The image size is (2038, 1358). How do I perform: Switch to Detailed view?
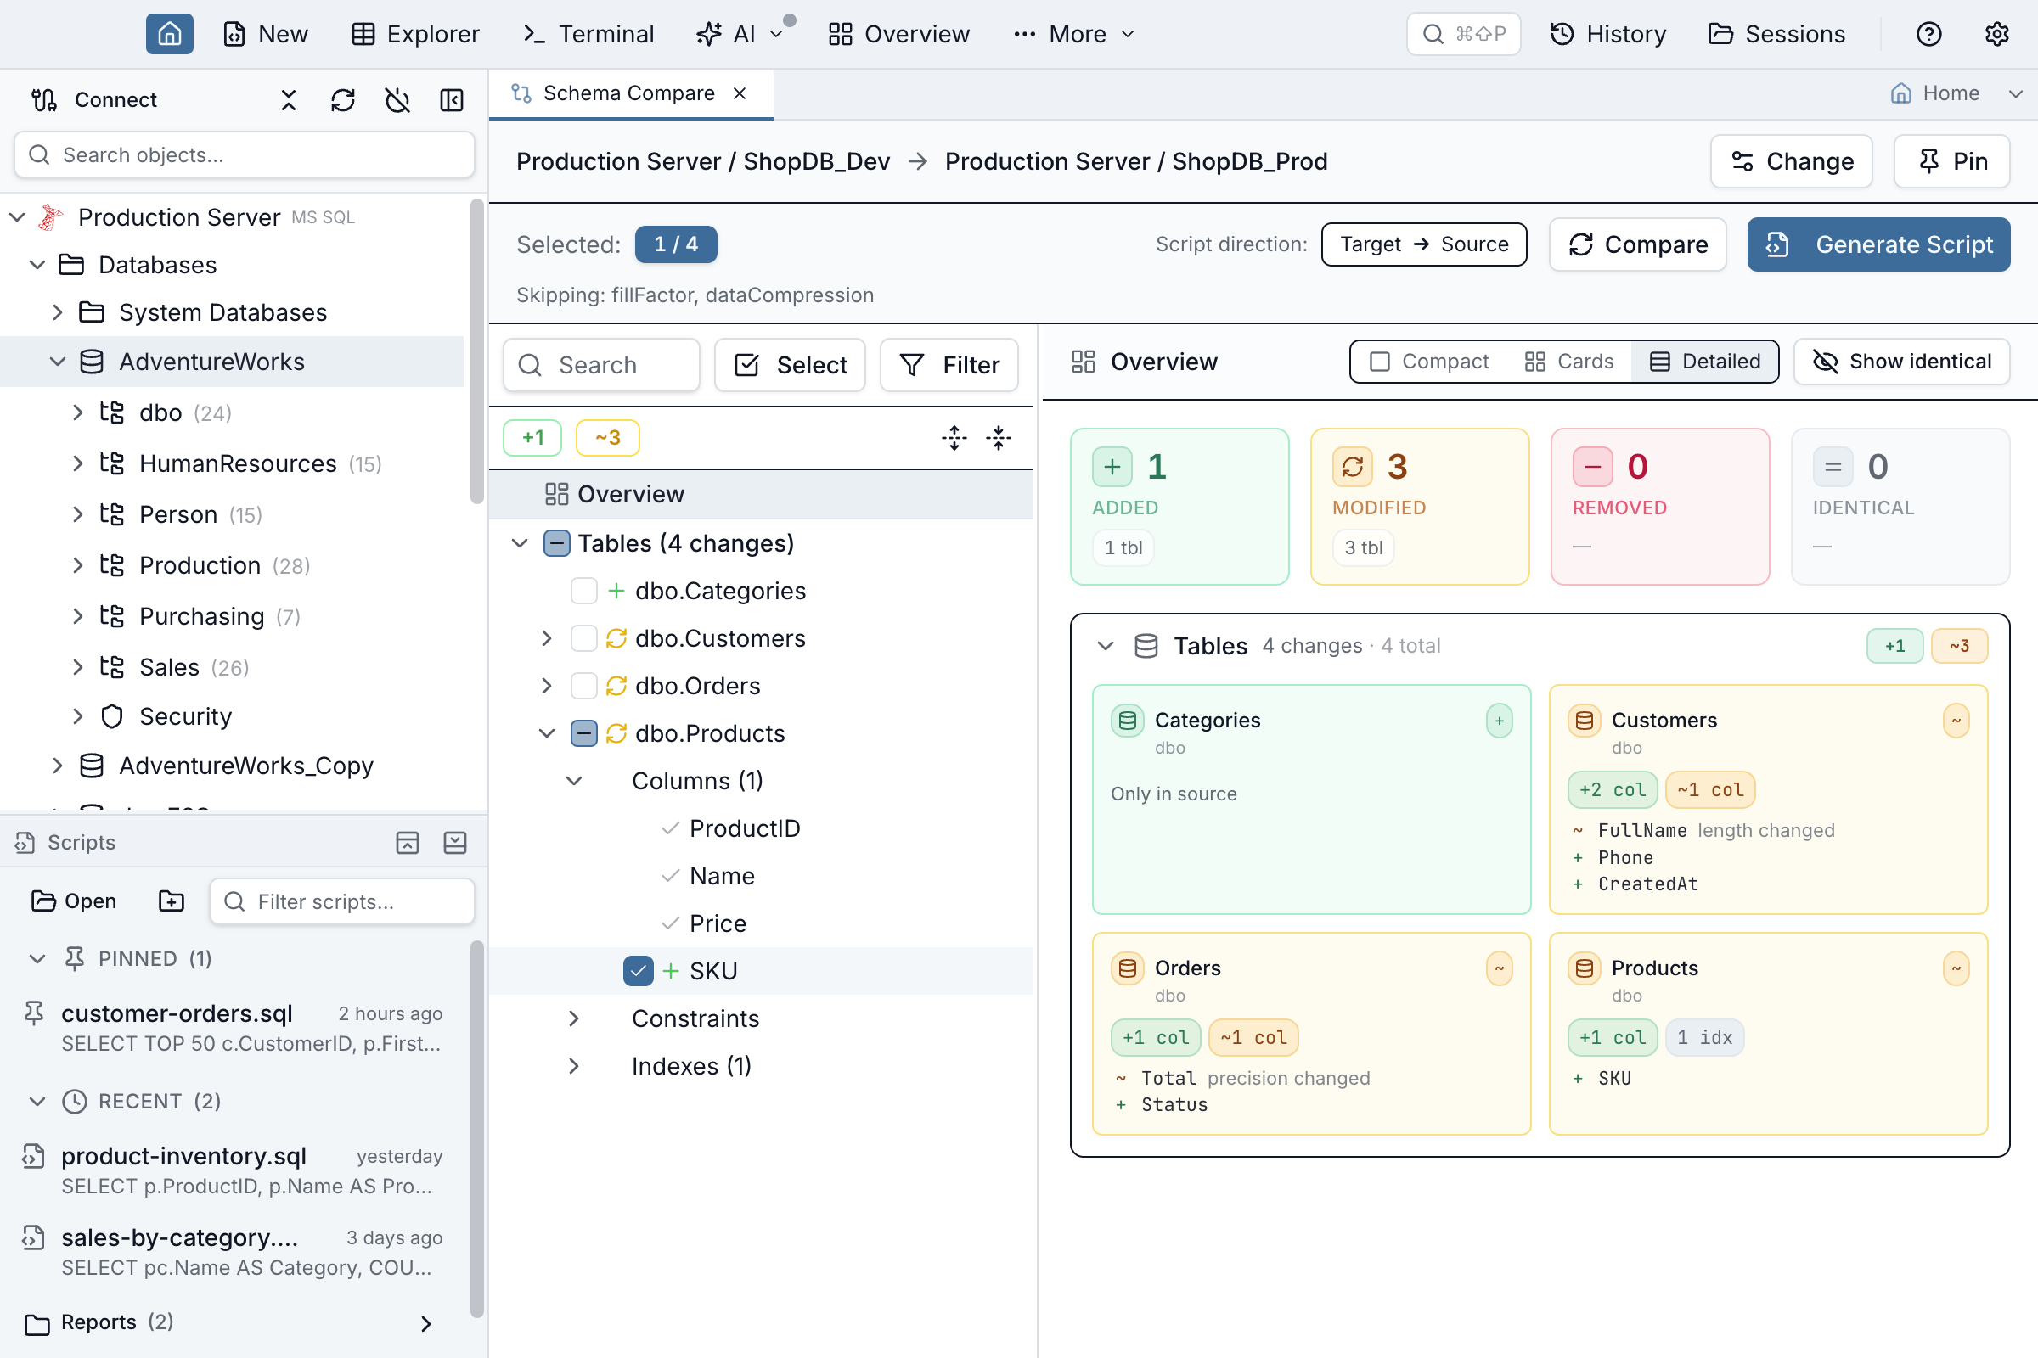coord(1704,362)
